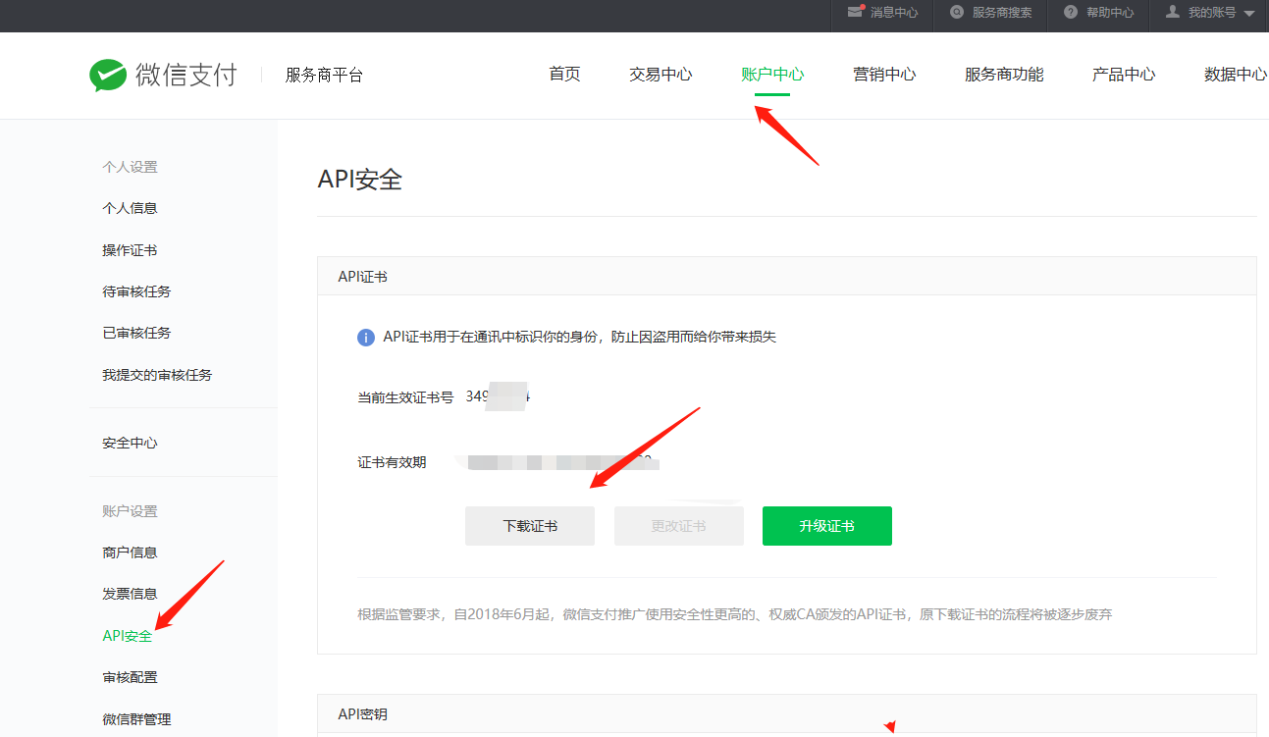Click the blue info icon in API证书
The height and width of the screenshot is (737, 1269).
[366, 338]
